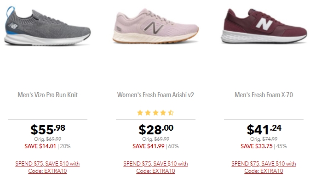
Task: Open EXTRA10 promo link under Vizo Pro
Action: 47,167
